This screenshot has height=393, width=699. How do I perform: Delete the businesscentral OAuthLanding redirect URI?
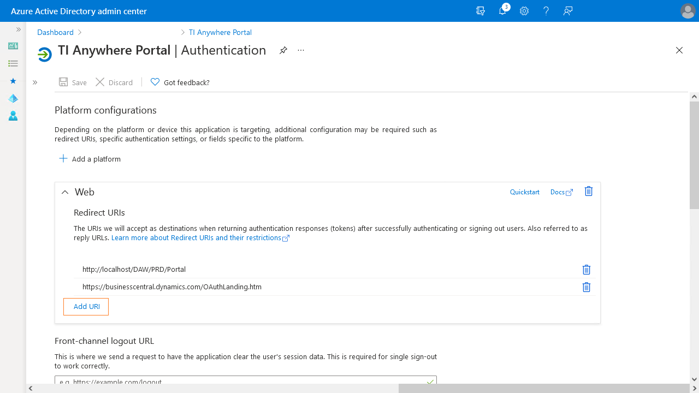(x=587, y=287)
